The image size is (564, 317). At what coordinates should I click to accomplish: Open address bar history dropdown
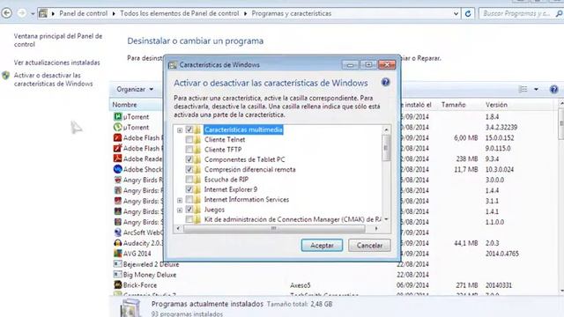(x=456, y=14)
